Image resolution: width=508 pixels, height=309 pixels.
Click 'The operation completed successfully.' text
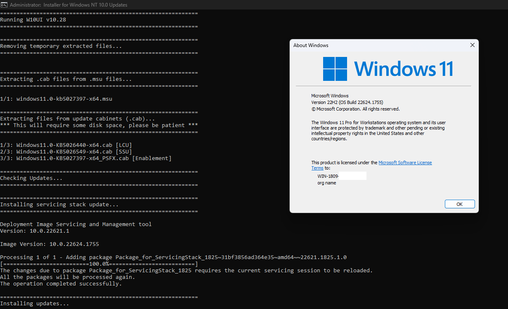pyautogui.click(x=61, y=284)
